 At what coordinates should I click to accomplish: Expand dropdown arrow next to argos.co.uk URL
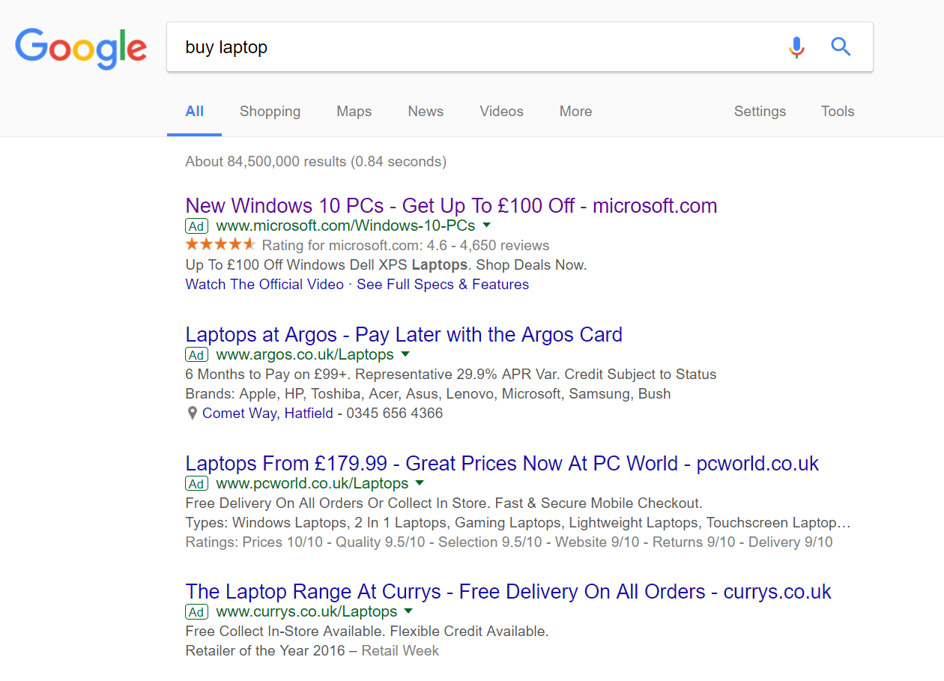pos(405,354)
